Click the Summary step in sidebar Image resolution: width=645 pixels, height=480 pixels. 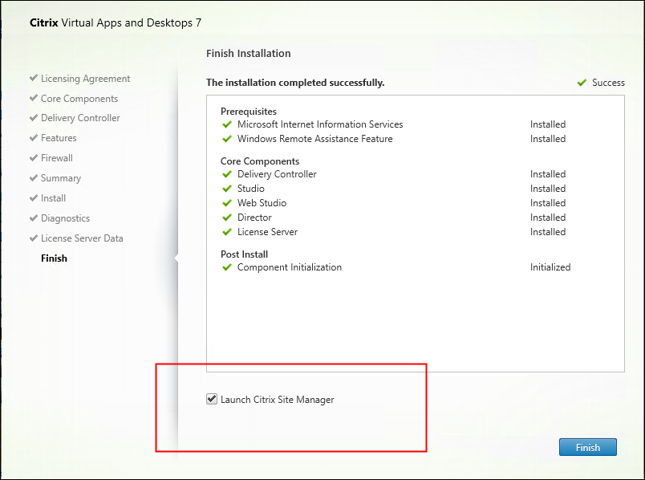[60, 178]
